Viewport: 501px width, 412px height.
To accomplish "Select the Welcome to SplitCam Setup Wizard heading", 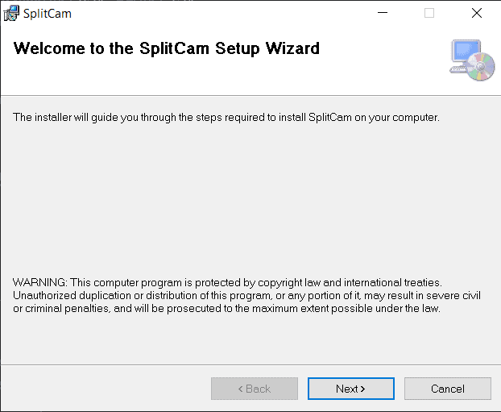I will pyautogui.click(x=167, y=48).
